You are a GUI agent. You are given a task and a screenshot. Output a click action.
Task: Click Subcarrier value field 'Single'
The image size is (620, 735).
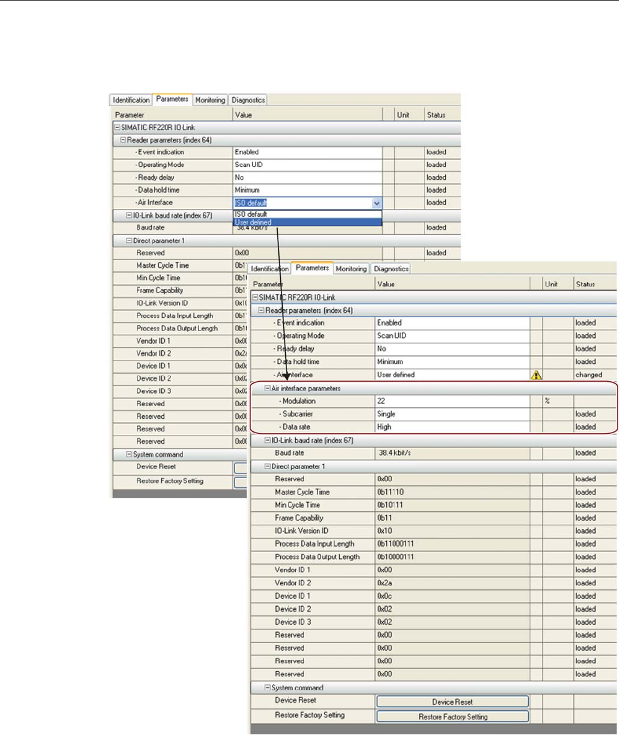pos(453,415)
